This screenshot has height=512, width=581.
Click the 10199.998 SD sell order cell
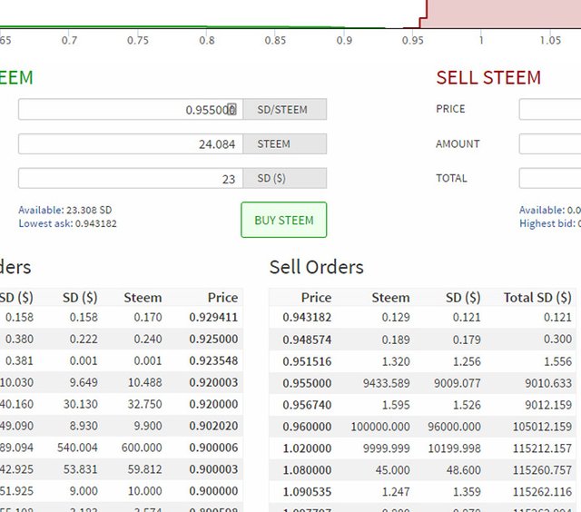pos(454,448)
